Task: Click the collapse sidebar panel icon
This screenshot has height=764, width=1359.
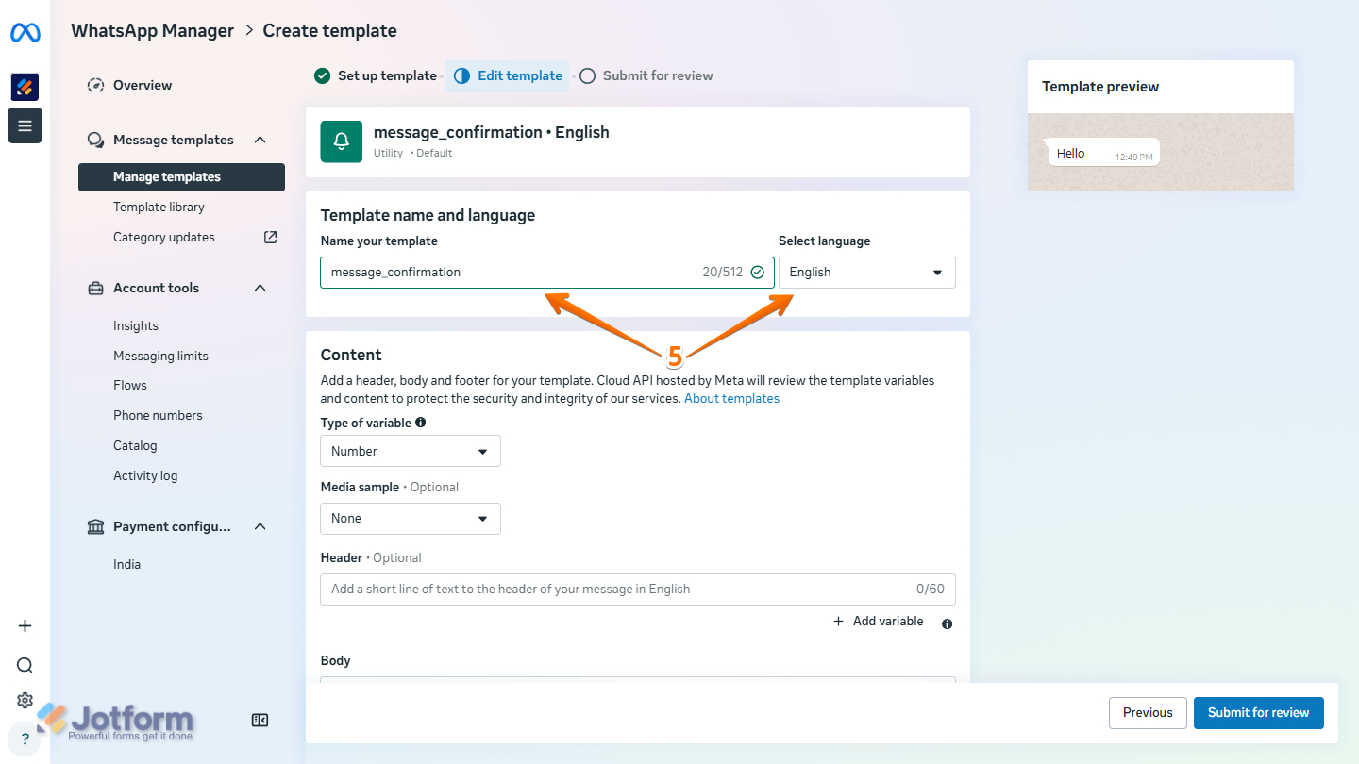Action: [x=260, y=721]
